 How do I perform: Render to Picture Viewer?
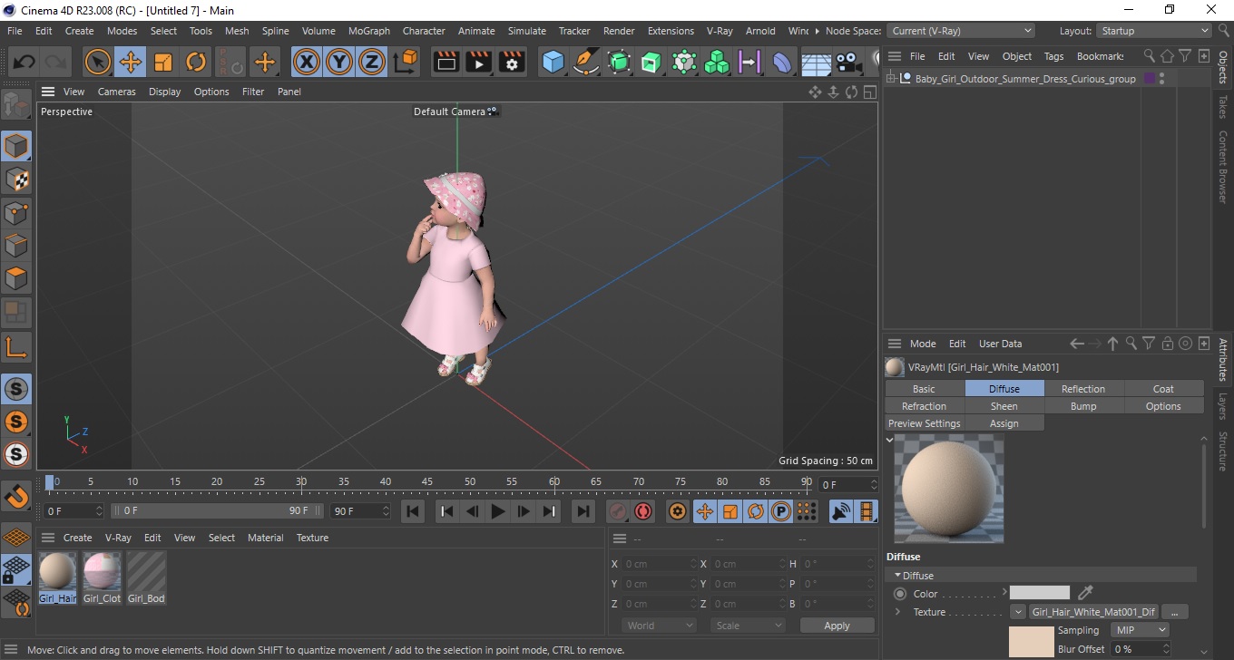(x=478, y=62)
